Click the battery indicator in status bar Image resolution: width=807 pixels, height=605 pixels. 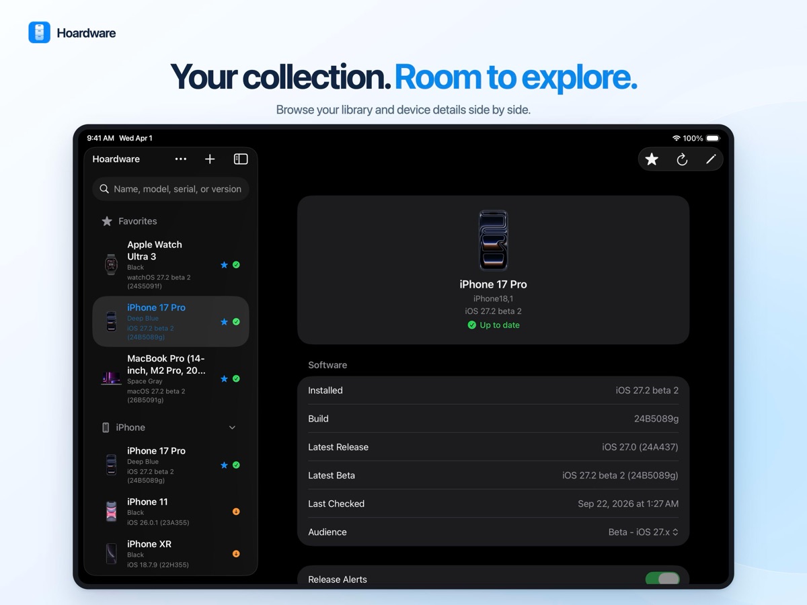[713, 138]
